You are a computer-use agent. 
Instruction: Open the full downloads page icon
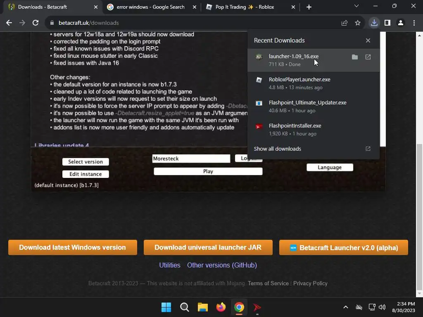[x=368, y=149]
